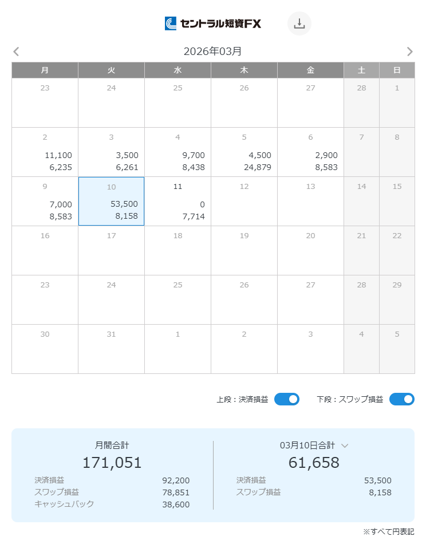This screenshot has height=548, width=426.
Task: Open March 5 with 24,879 swap
Action: pos(244,152)
